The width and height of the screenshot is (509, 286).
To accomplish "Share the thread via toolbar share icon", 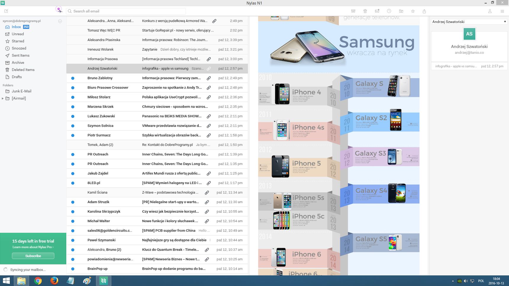I will point(424,11).
